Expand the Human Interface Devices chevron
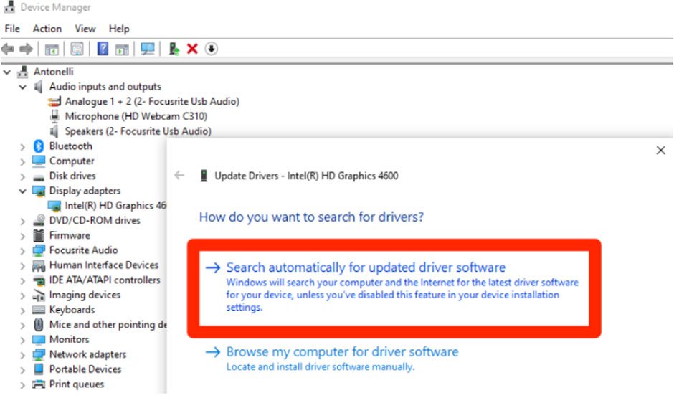The width and height of the screenshot is (674, 398). click(x=22, y=266)
